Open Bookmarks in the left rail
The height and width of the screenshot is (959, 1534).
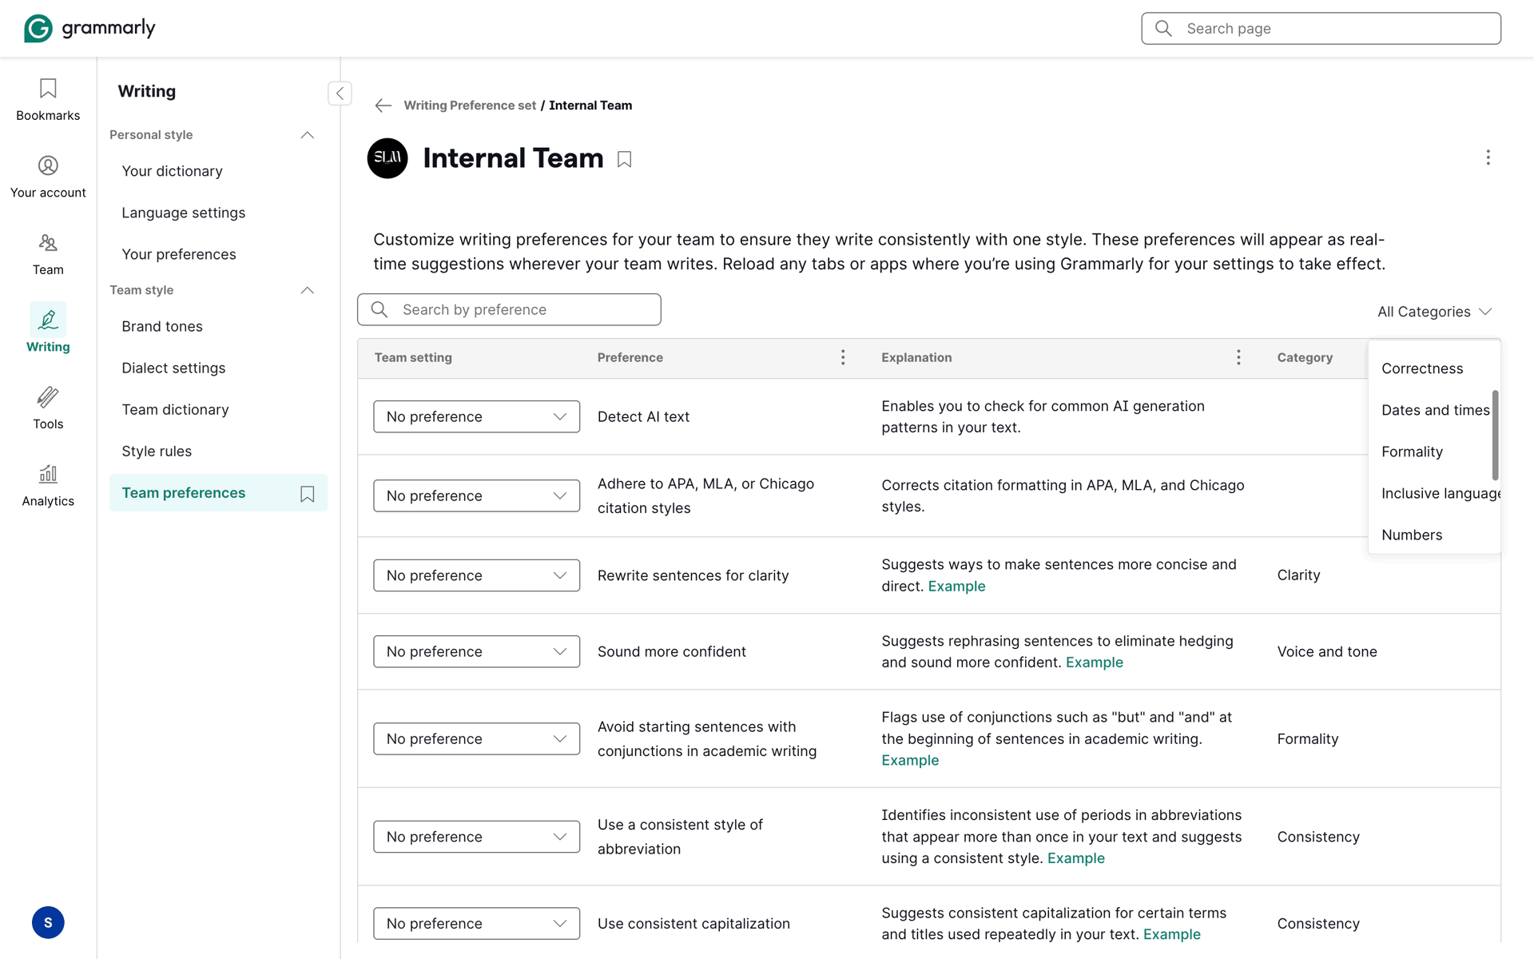click(48, 99)
